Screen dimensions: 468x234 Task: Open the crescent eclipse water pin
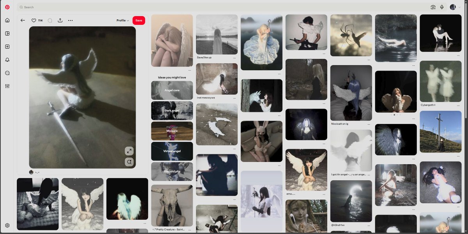(351, 201)
